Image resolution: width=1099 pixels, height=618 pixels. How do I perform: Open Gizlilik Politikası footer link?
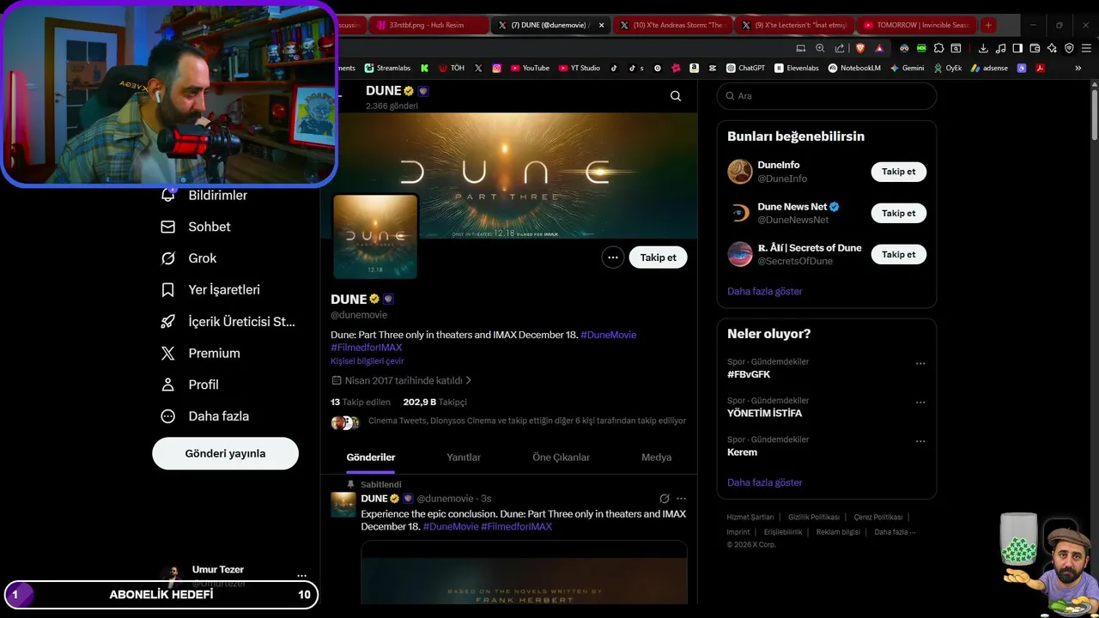(814, 518)
